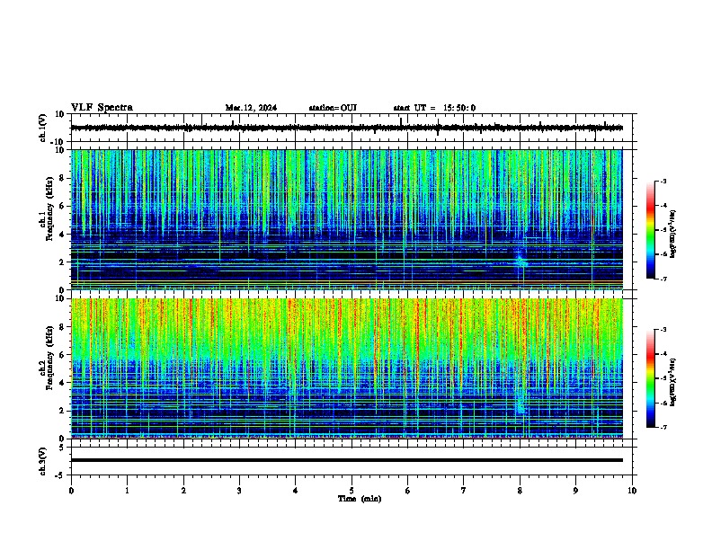Click time axis tick label 6
This screenshot has width=712, height=550.
pyautogui.click(x=408, y=491)
